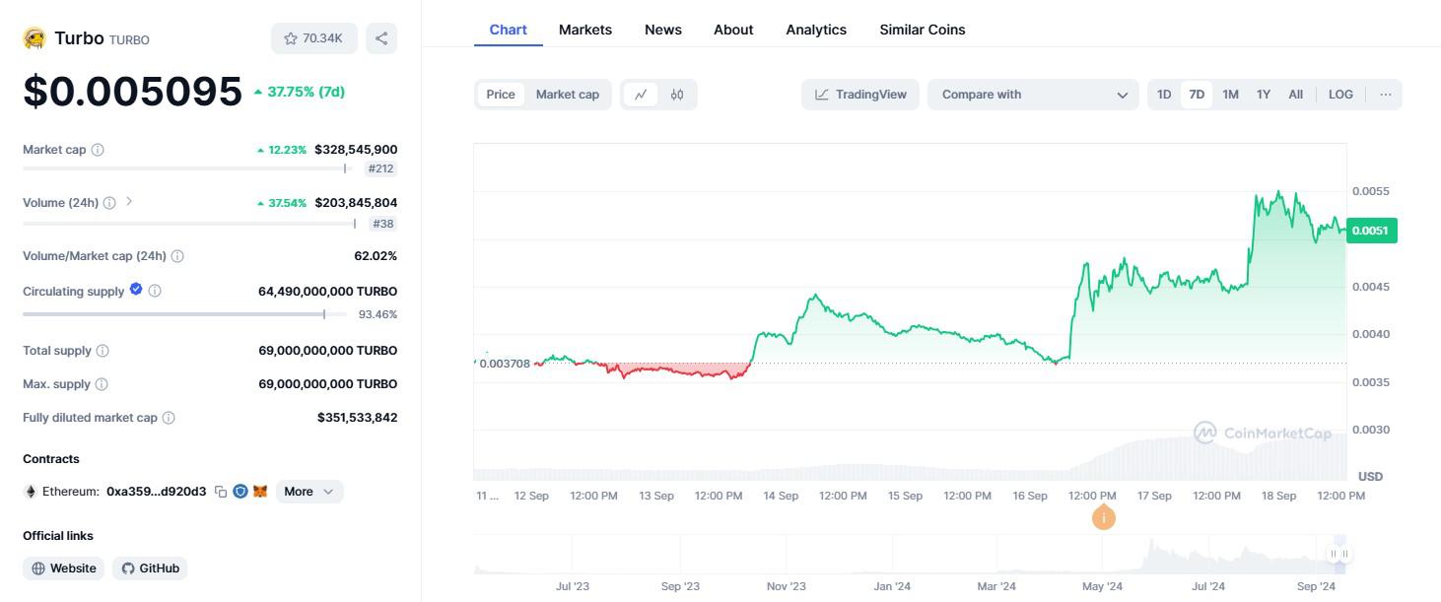Add token to MetaMask fox icon

(260, 491)
